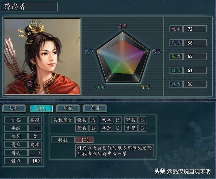Open the 狀態 status tab
Image resolution: width=216 pixels, height=179 pixels.
[x=14, y=108]
